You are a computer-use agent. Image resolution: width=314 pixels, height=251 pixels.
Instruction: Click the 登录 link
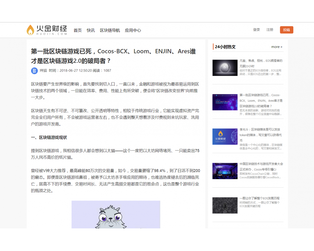coord(256,29)
